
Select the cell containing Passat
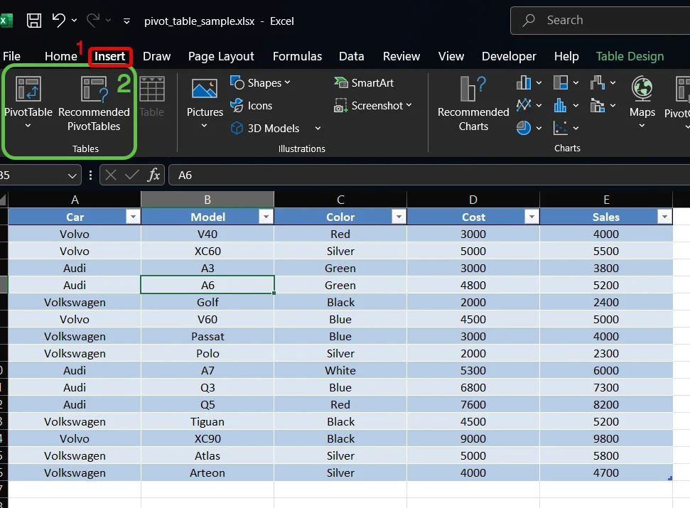click(207, 337)
